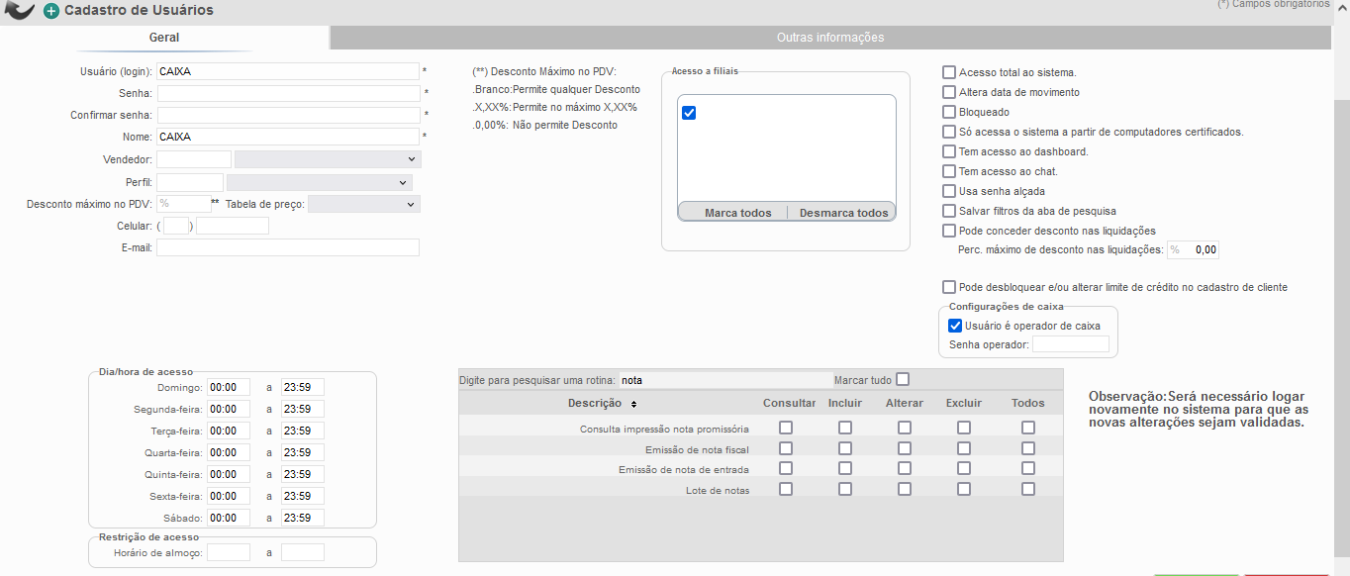The image size is (1350, 576).
Task: Check Todos for Emissão de nota fiscal
Action: pyautogui.click(x=1028, y=448)
